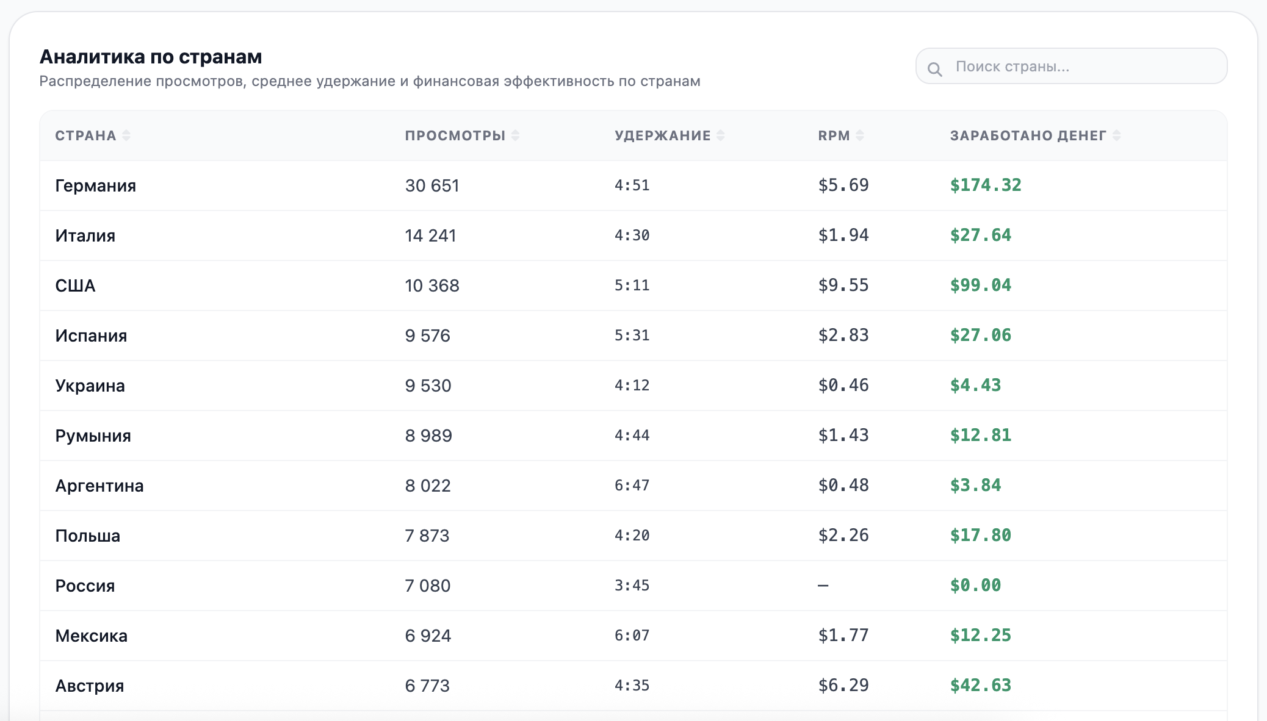
Task: Click the retention value '4:51'
Action: point(632,185)
